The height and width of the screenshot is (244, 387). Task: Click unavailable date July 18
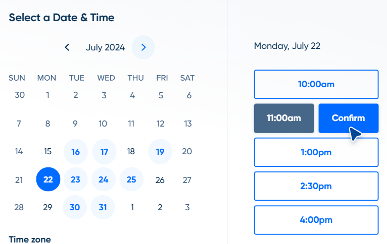click(x=132, y=152)
